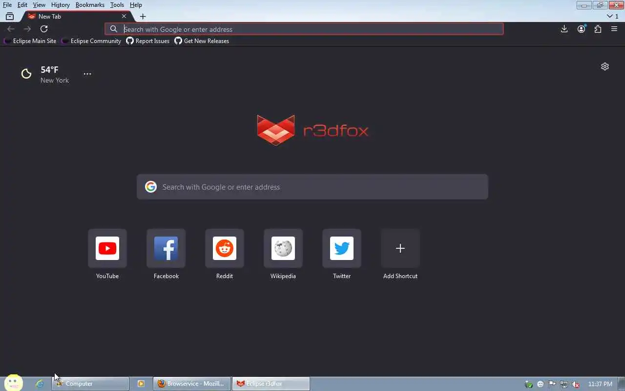
Task: Open Eclipse Community bookmark
Action: (91, 41)
